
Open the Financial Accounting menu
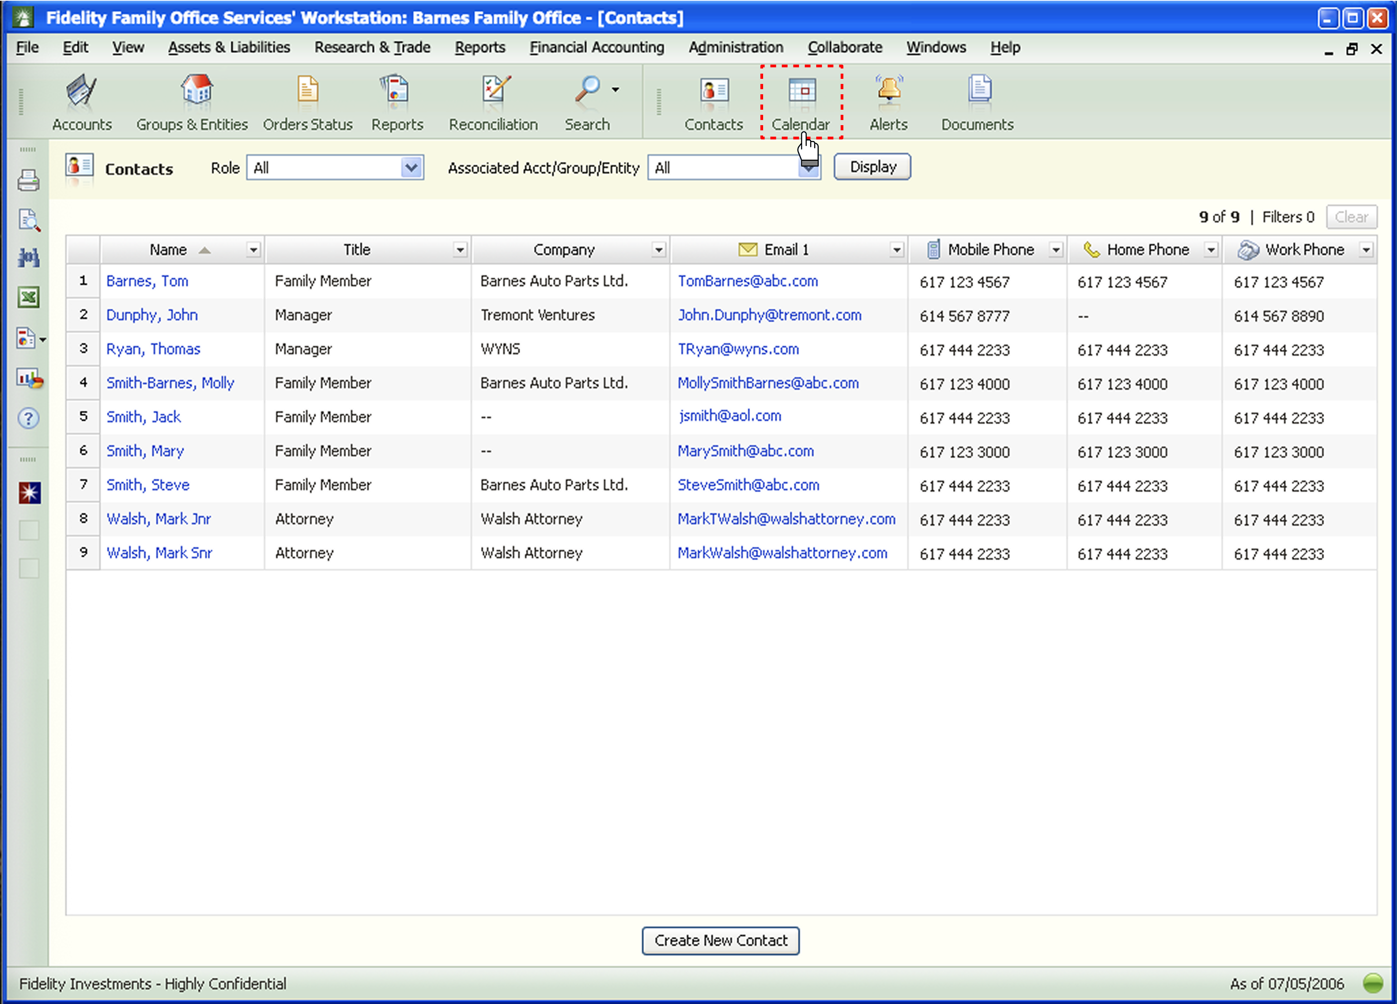point(596,48)
